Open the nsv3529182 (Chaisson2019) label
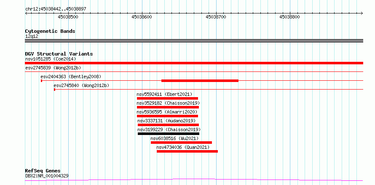The height and width of the screenshot is (185, 375). pos(168,103)
